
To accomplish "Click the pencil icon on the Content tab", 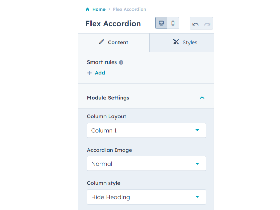I will (101, 42).
